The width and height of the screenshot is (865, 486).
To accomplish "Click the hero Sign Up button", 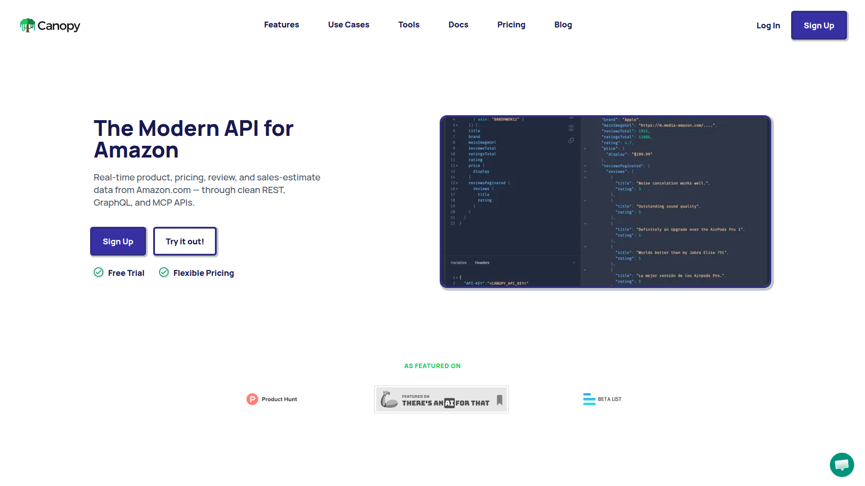I will pos(118,241).
